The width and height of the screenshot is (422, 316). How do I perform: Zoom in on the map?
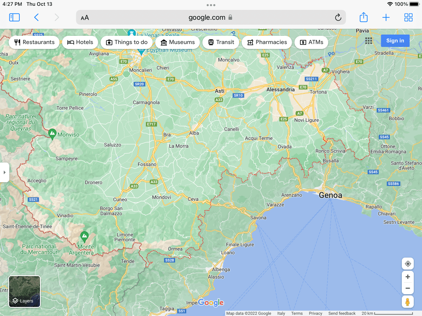click(x=408, y=277)
